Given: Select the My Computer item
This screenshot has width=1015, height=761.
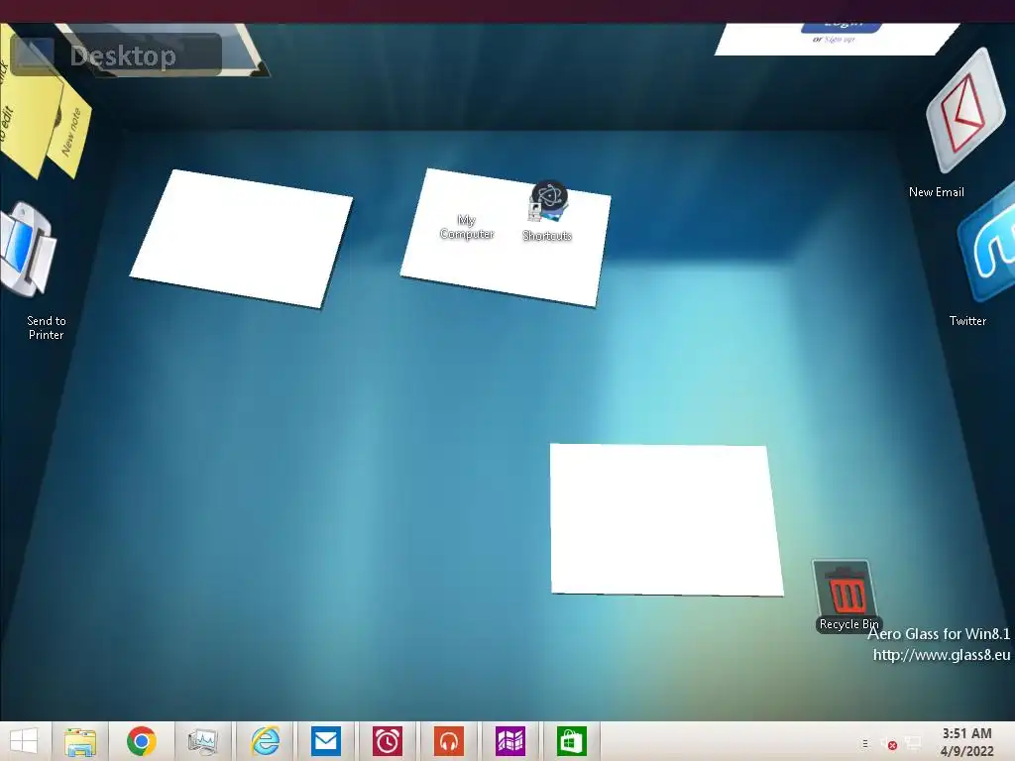Looking at the screenshot, I should [467, 227].
